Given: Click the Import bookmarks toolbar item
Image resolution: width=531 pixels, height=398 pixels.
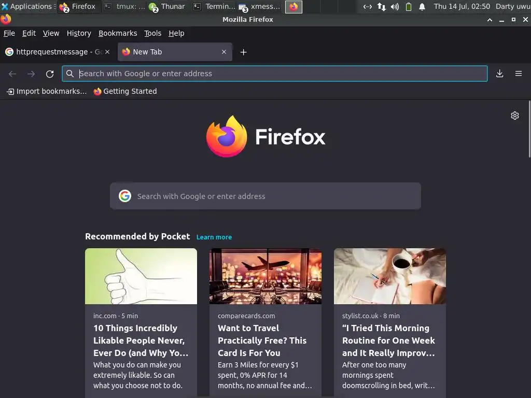Looking at the screenshot, I should pos(47,91).
